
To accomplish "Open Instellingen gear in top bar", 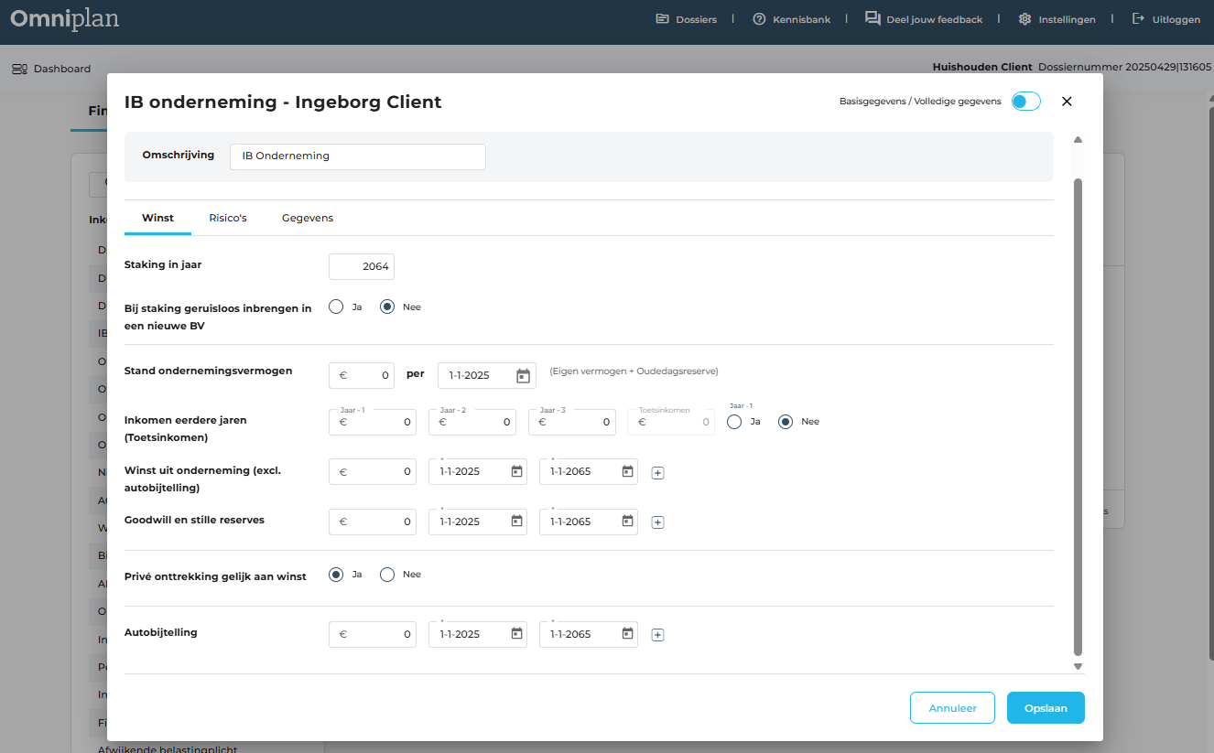I will point(1024,19).
